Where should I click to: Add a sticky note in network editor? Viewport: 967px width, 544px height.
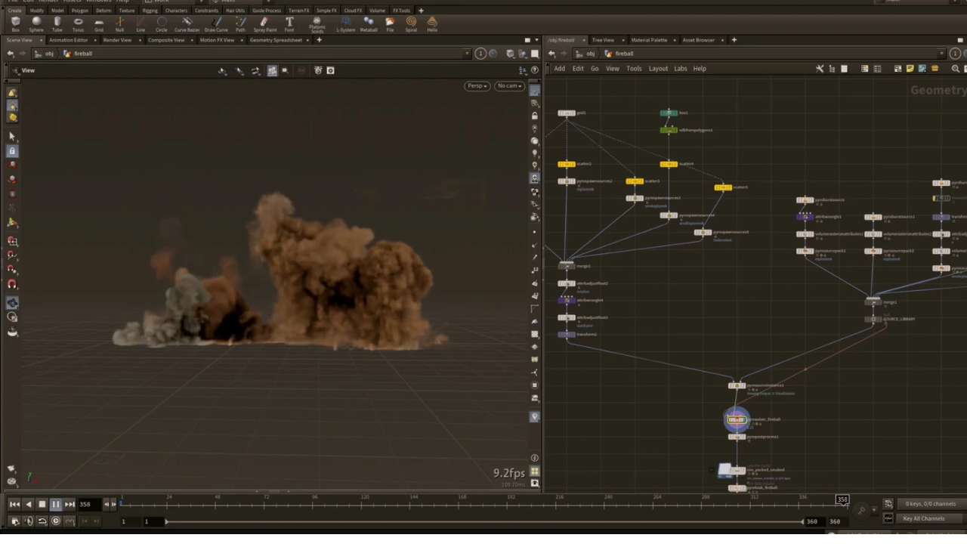click(910, 69)
